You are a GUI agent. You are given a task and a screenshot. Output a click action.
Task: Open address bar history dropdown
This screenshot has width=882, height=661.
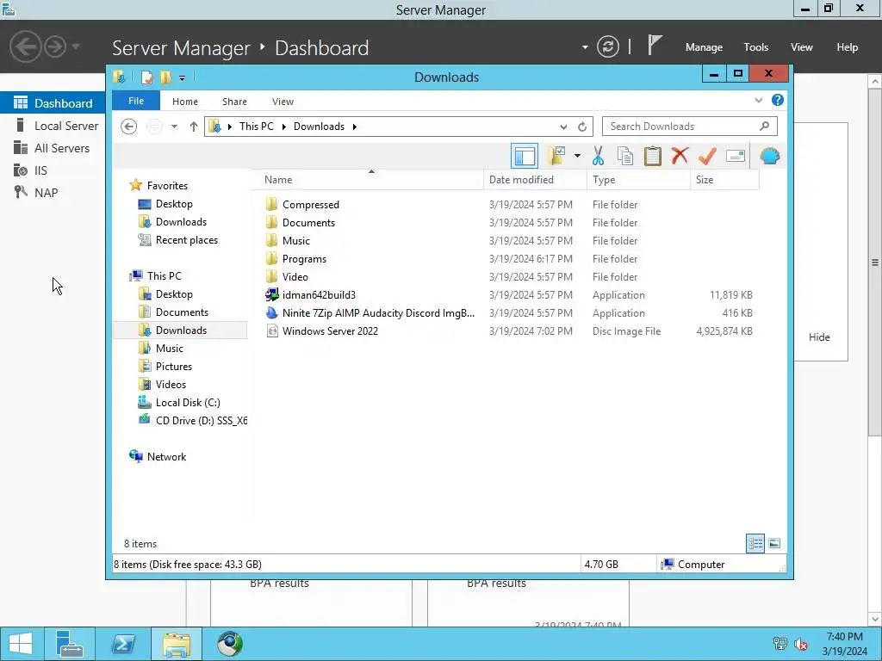(563, 127)
